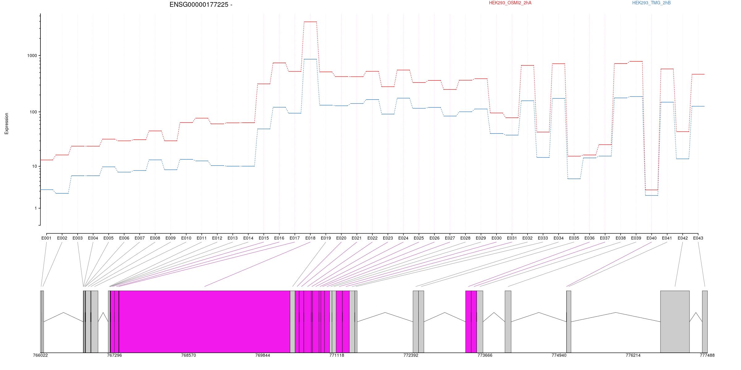Click the E008 exon axis label
Viewport: 741px width, 370px height.
click(155, 238)
